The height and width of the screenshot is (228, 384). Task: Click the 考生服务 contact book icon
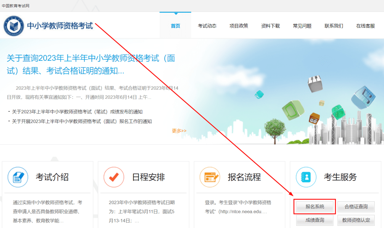[306, 177]
